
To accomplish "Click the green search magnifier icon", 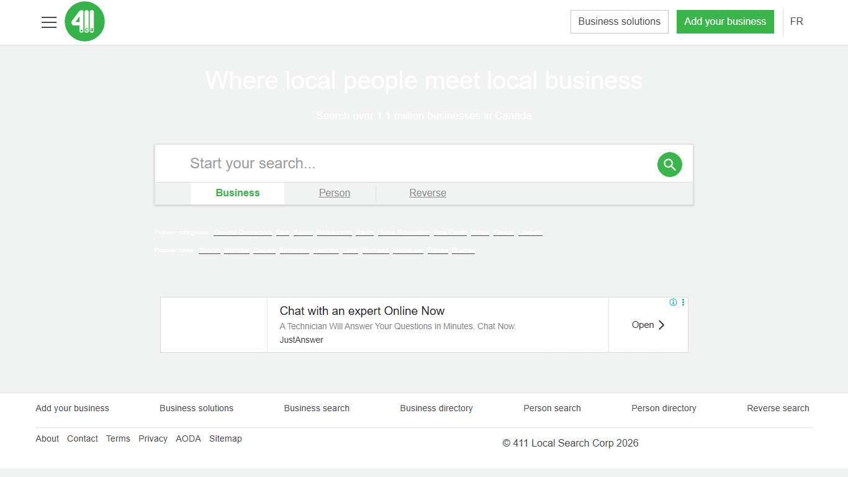I will click(x=669, y=164).
